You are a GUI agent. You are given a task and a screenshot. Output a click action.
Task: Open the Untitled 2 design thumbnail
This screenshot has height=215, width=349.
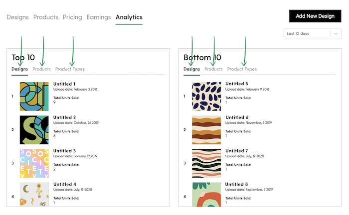point(34,130)
